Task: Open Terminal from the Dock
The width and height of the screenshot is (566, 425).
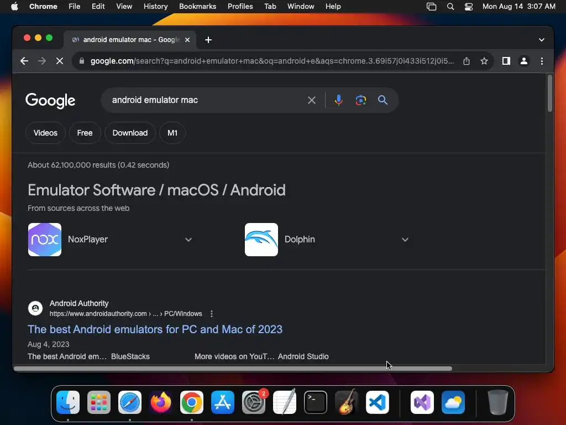Action: coord(316,402)
